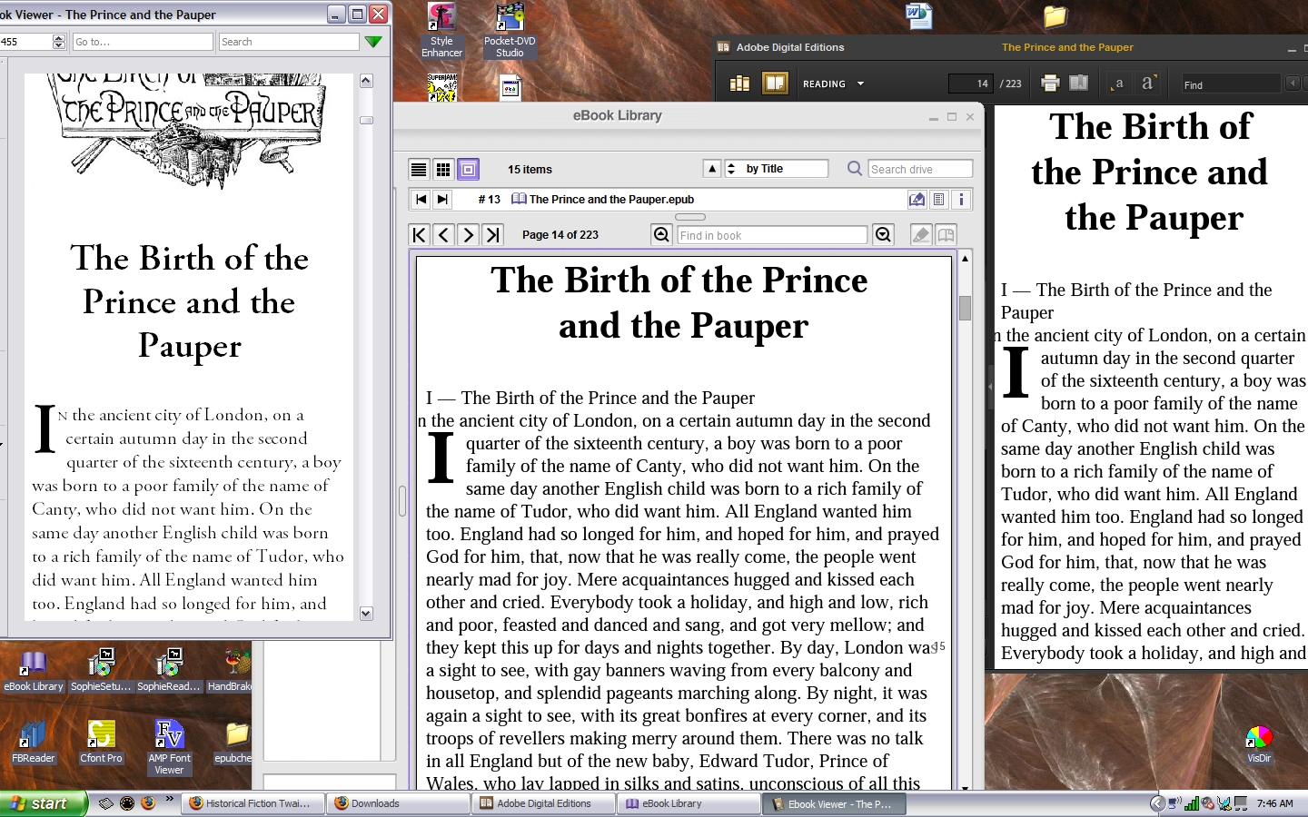Increase text size in Adobe Digital Editions
This screenshot has width=1308, height=817.
pos(1148,84)
